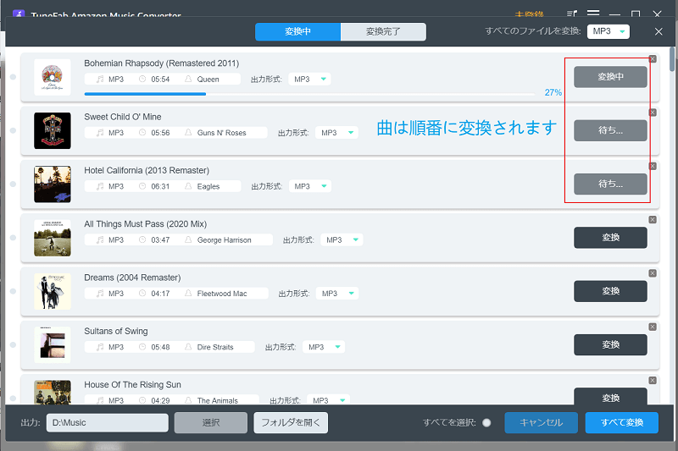Click music note icon in Sultans of Swing row
Screen dimensions: 678x451
100,347
